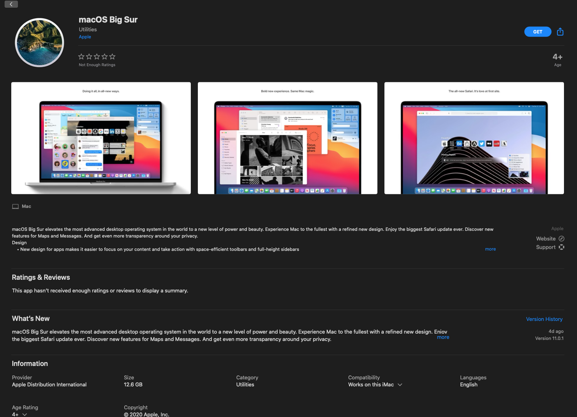This screenshot has width=577, height=417.
Task: Click the Provider field label
Action: click(x=22, y=378)
